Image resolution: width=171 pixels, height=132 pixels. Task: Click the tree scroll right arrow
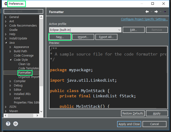pyautogui.click(x=37, y=115)
